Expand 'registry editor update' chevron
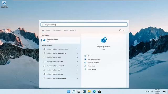The image size is (168, 94). tap(77, 62)
